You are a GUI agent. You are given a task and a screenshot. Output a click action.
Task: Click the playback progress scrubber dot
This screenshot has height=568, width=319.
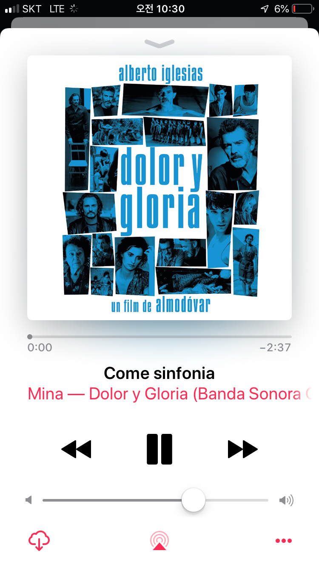pos(30,337)
